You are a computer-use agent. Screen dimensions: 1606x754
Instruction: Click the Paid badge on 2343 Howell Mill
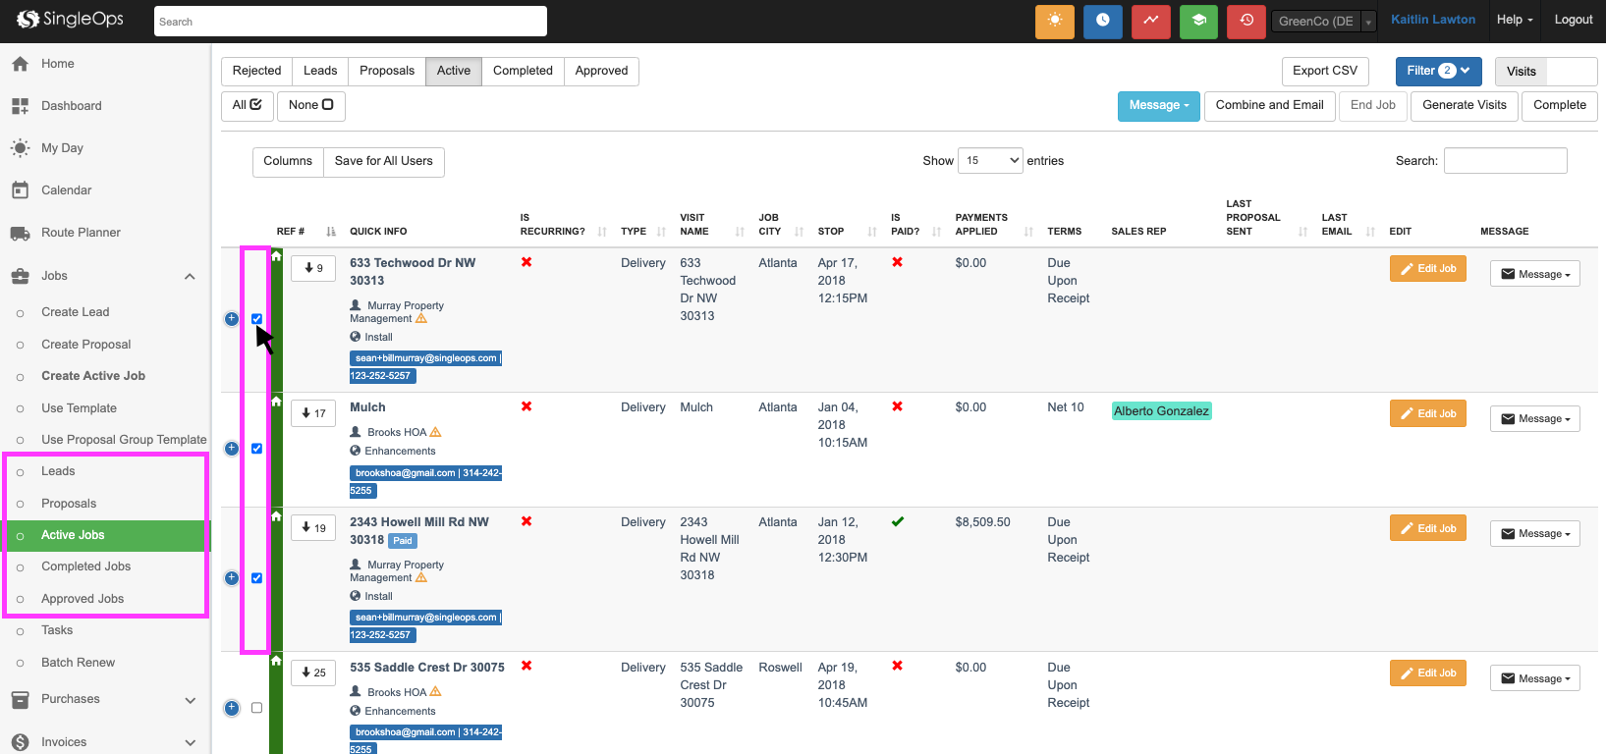pos(403,541)
